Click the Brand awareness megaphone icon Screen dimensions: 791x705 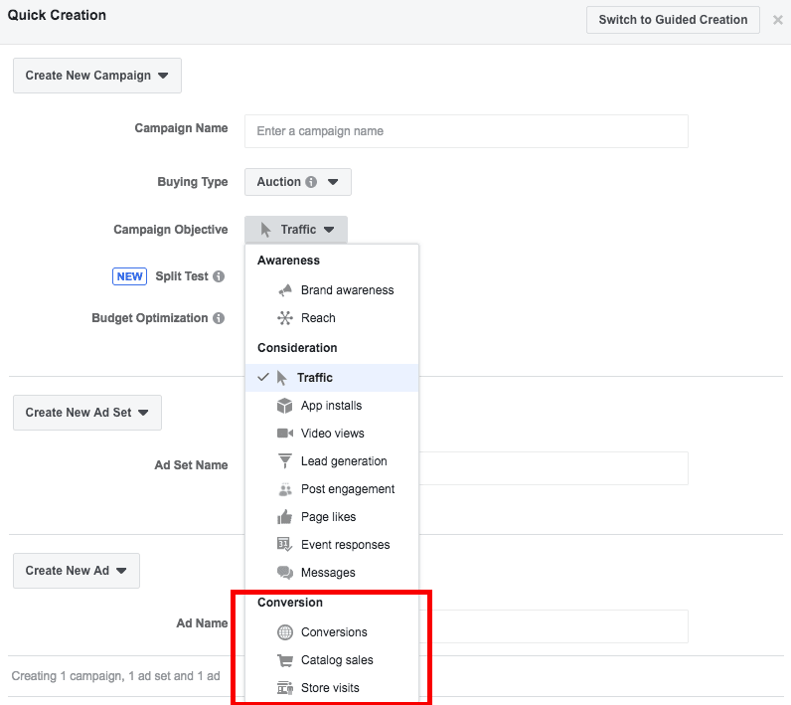click(285, 290)
